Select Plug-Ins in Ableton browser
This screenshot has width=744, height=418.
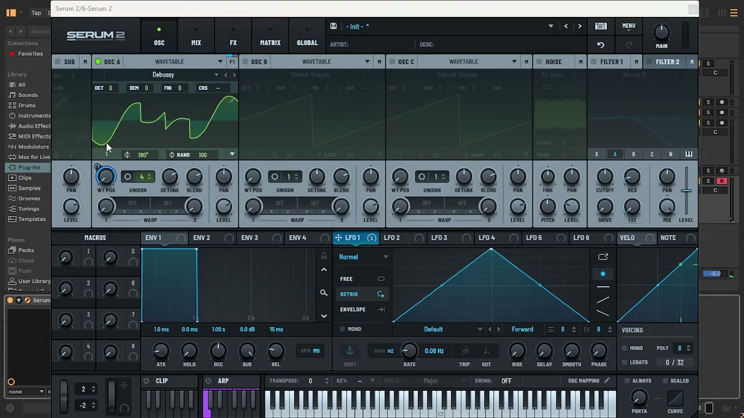tap(29, 167)
